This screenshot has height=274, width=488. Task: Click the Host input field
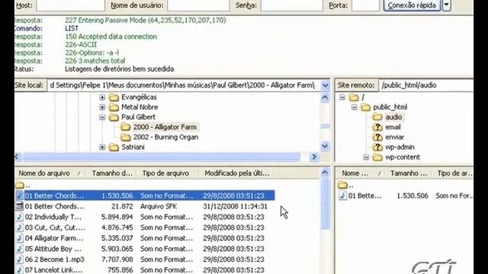tap(71, 5)
